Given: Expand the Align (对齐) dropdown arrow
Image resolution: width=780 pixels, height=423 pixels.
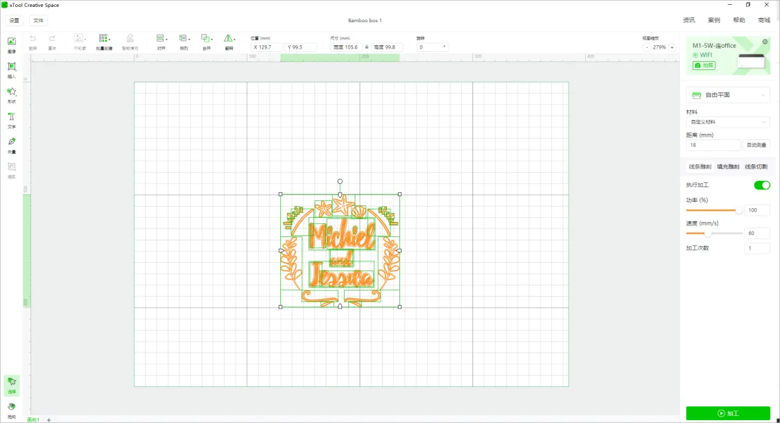Looking at the screenshot, I should point(166,40).
